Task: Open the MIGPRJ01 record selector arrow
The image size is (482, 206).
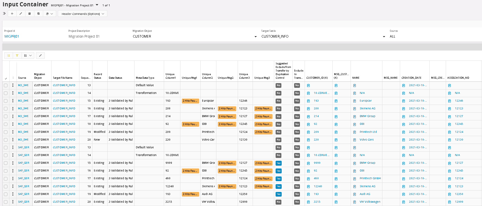Action: point(97,5)
